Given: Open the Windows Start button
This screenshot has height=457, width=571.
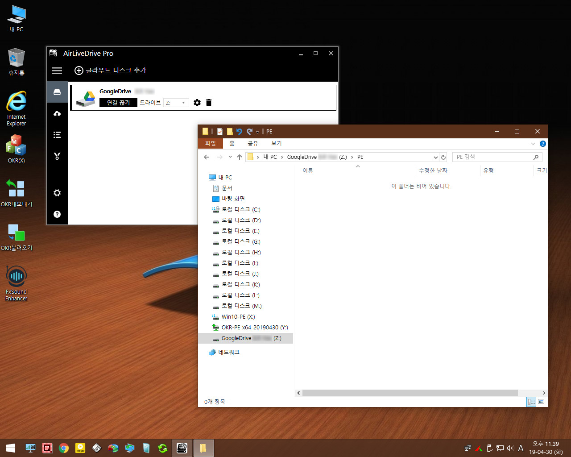Looking at the screenshot, I should [x=11, y=448].
